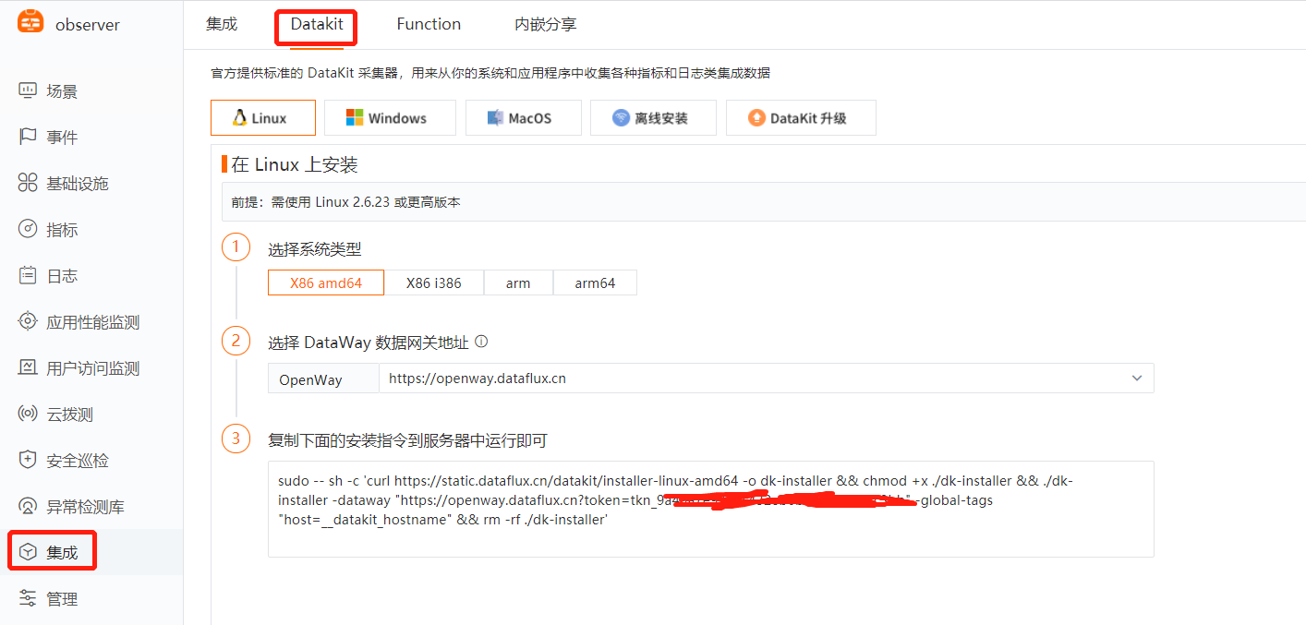Viewport: 1306px width, 625px height.
Task: Click the MacOS finder icon
Action: [495, 118]
